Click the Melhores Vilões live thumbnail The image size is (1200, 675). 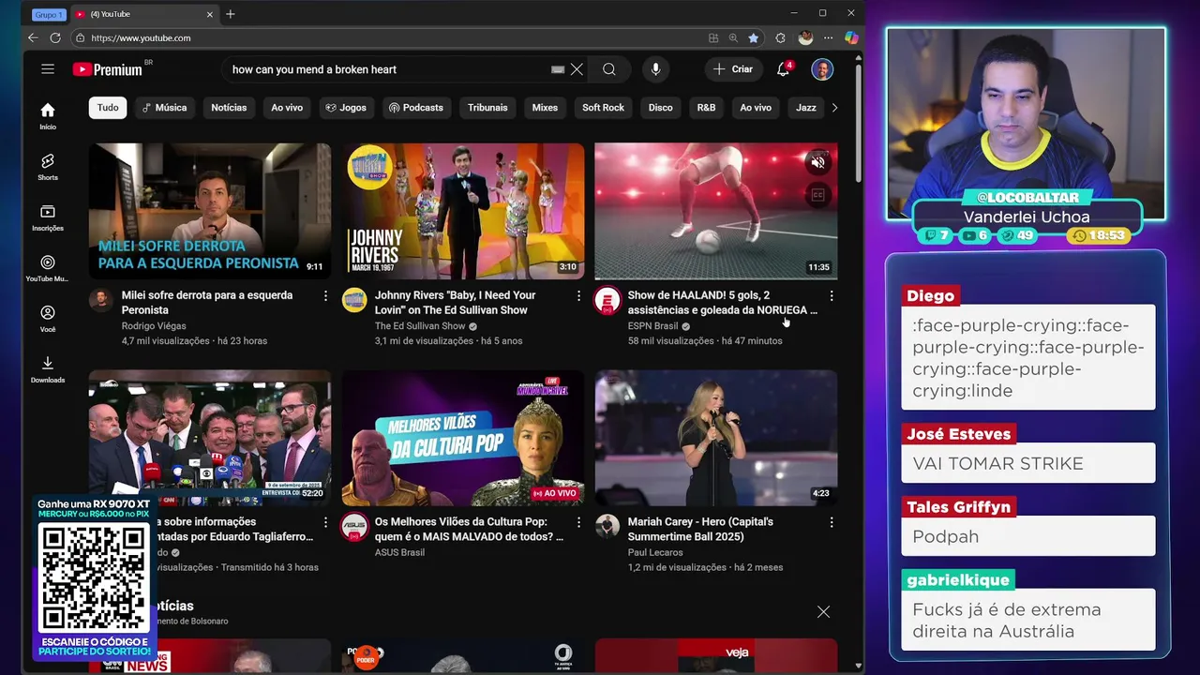point(463,438)
